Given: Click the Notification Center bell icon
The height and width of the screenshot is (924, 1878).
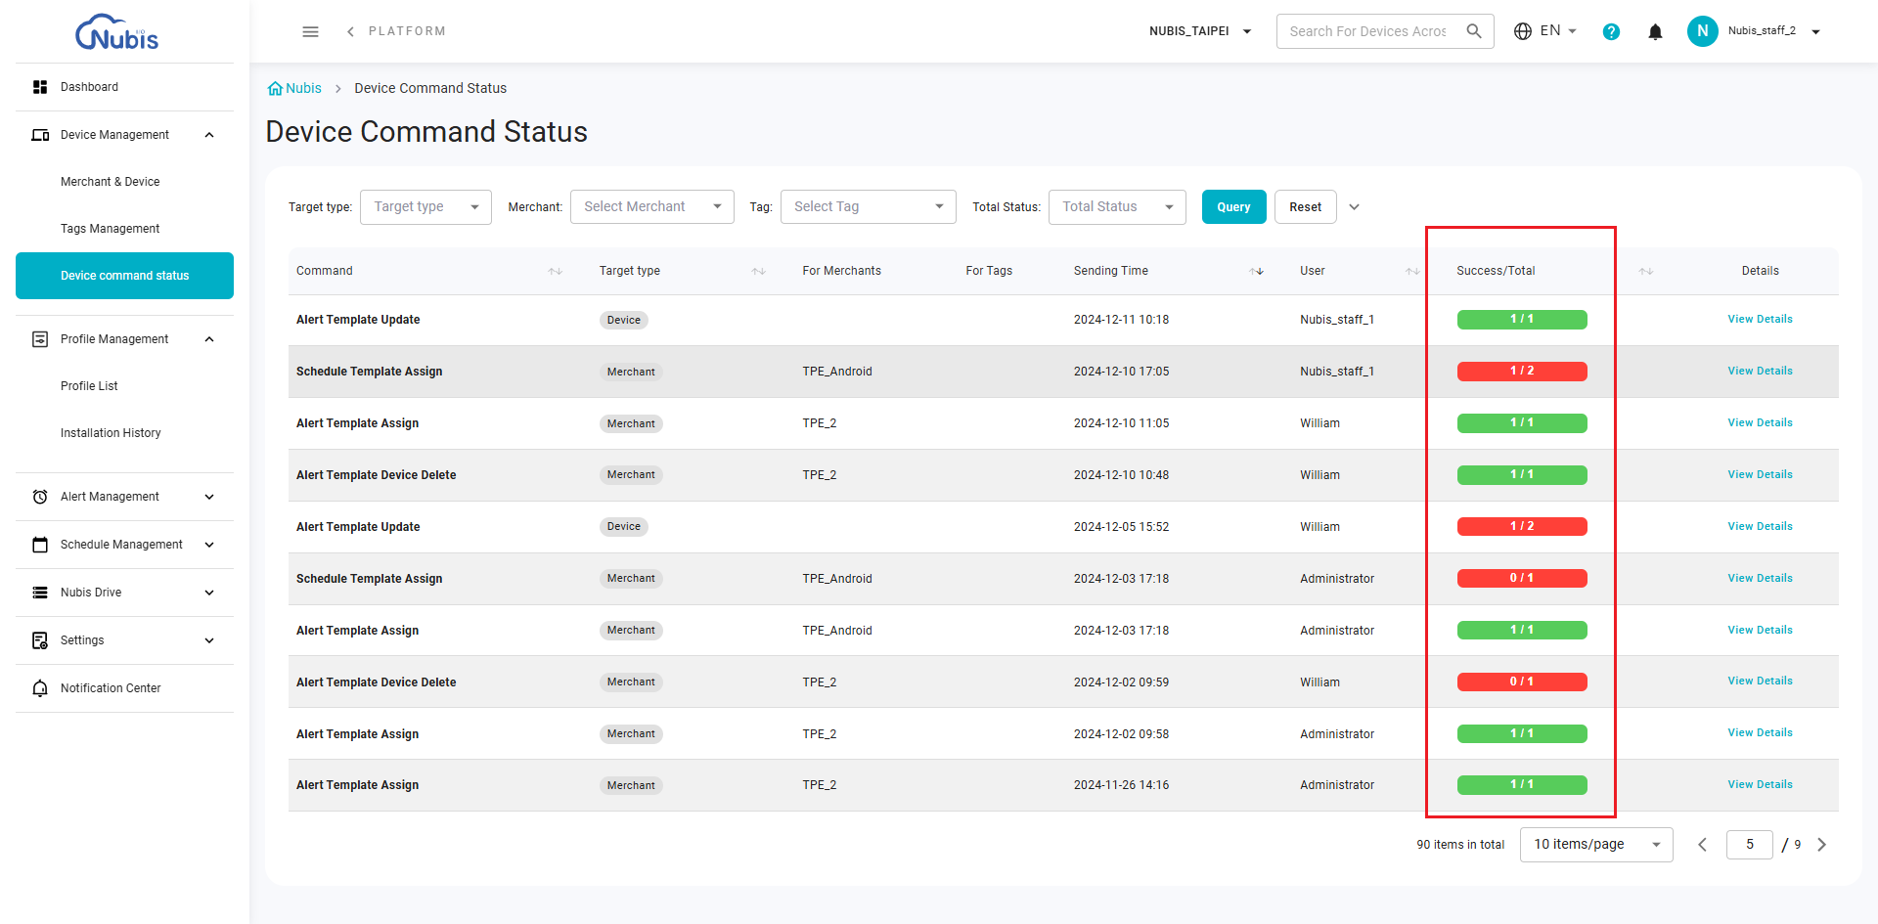Looking at the screenshot, I should 40,688.
